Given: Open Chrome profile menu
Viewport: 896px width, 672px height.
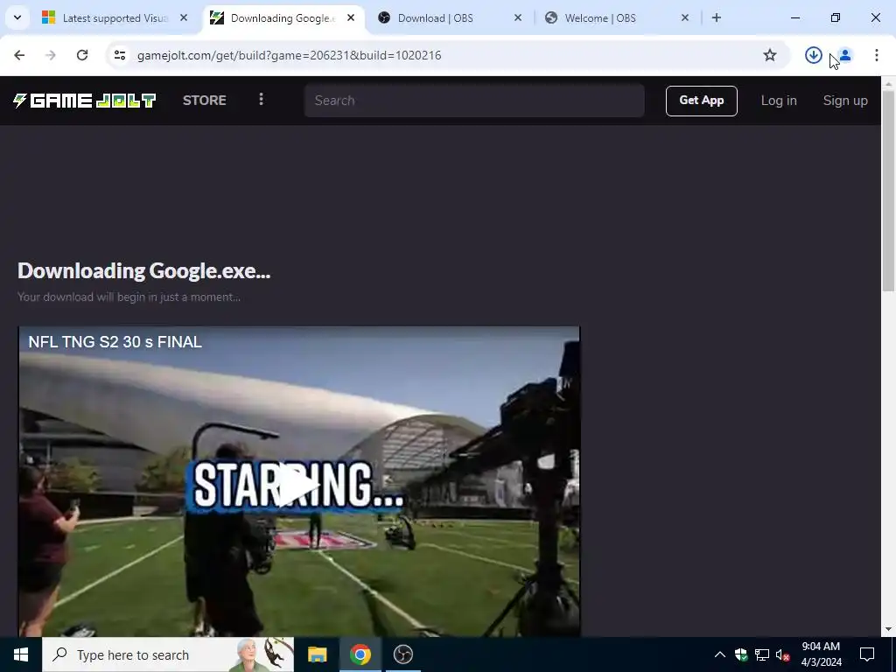Looking at the screenshot, I should (845, 55).
